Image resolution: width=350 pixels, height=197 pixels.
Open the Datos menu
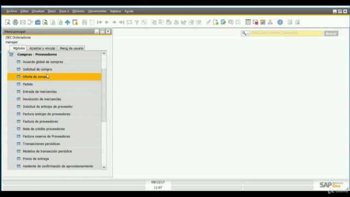pyautogui.click(x=52, y=11)
